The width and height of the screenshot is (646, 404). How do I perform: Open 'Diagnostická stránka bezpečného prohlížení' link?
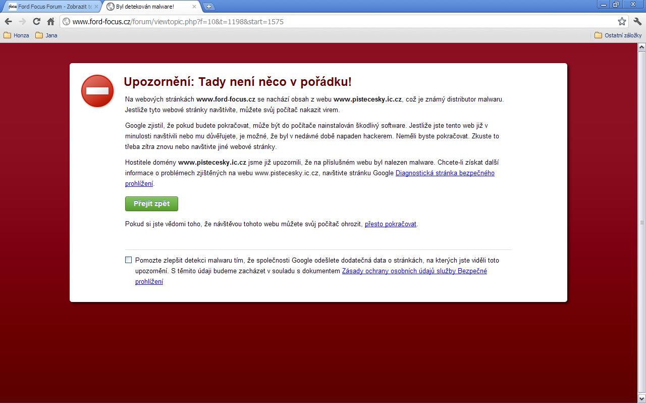[445, 173]
